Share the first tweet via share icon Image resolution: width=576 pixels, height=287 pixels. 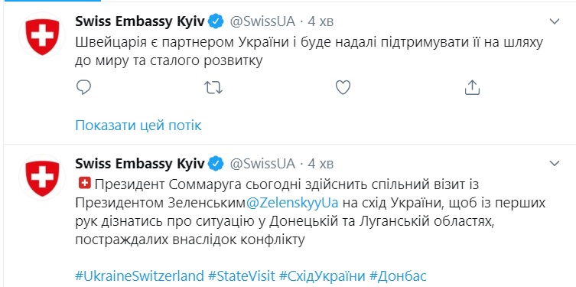coord(473,87)
